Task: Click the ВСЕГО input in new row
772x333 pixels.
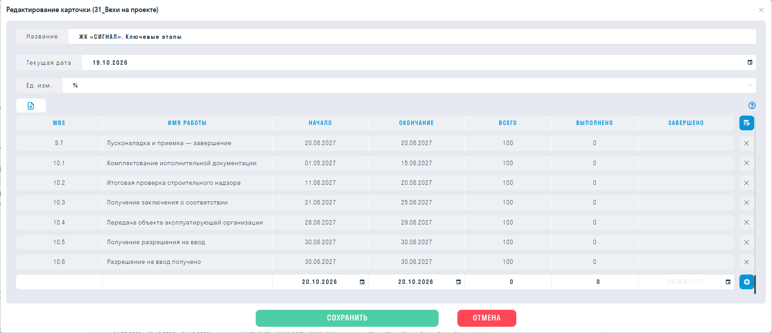Action: coord(508,282)
